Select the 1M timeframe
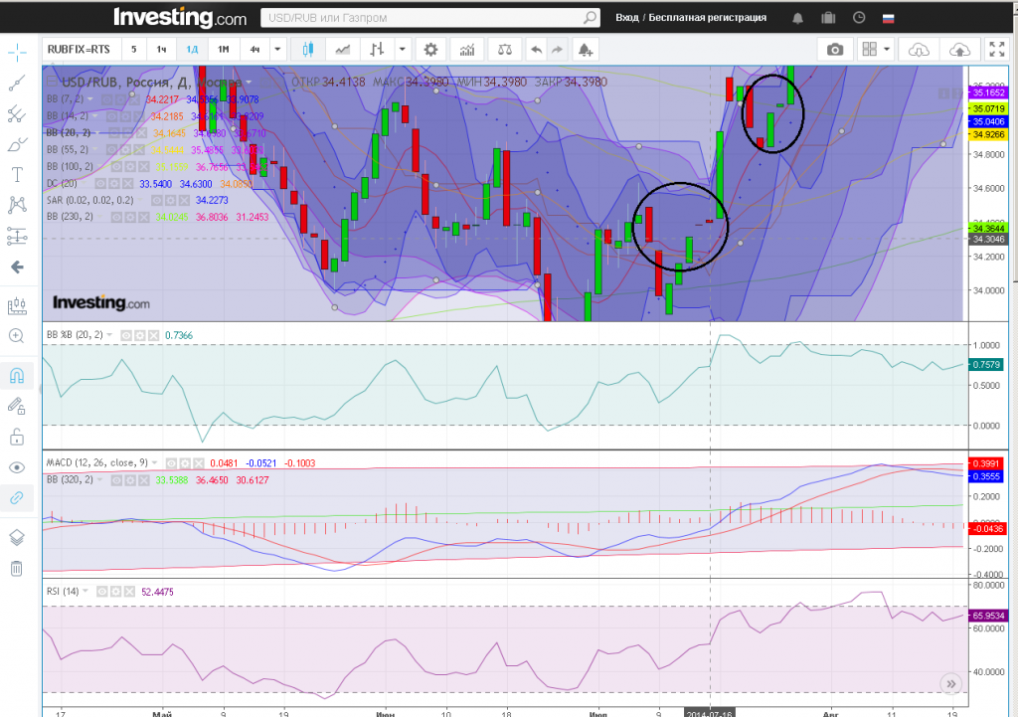Screen dimensions: 1018x717 click(x=224, y=50)
